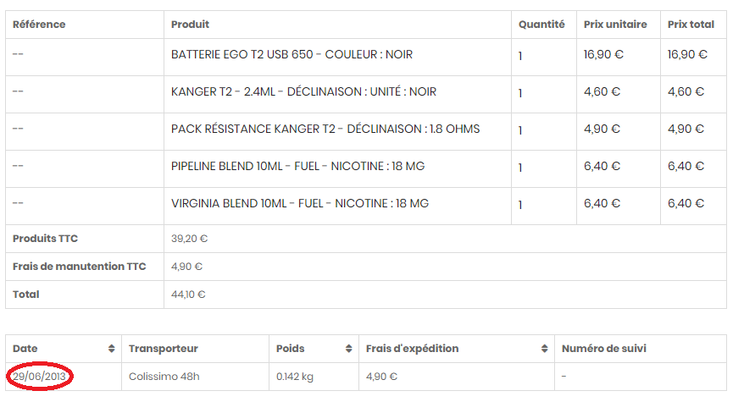The height and width of the screenshot is (402, 733).
Task: Click the Poids column sort arrows
Action: tap(349, 349)
